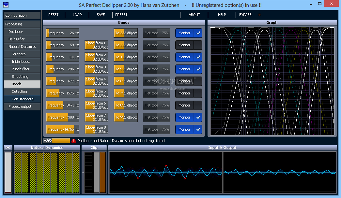Open Natural Dynamics in sidebar
The width and height of the screenshot is (341, 198).
[22, 47]
